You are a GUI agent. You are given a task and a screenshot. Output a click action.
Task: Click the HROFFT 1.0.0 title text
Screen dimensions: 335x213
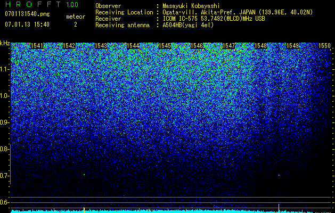point(42,4)
